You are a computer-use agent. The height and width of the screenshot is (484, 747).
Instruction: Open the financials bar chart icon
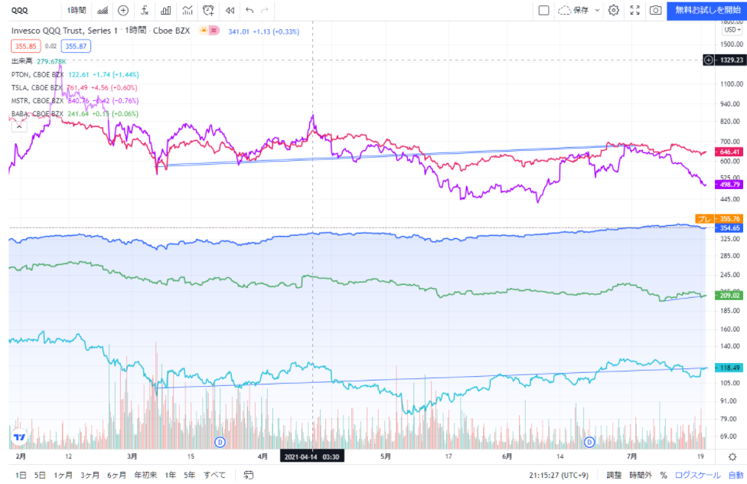click(x=166, y=11)
